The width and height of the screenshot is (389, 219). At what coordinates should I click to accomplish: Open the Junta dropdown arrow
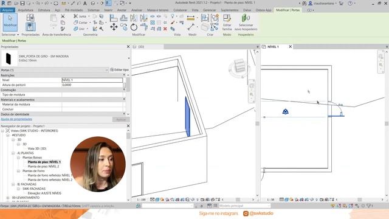tap(89, 16)
